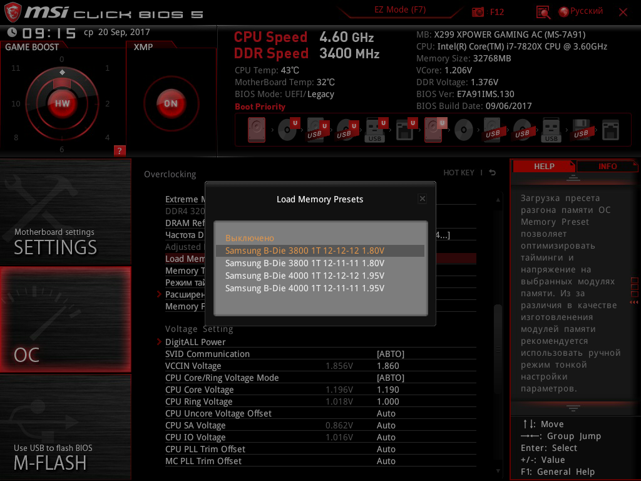641x481 pixels.
Task: Edit the VCCIN Voltage 1.860 field
Action: tap(388, 366)
